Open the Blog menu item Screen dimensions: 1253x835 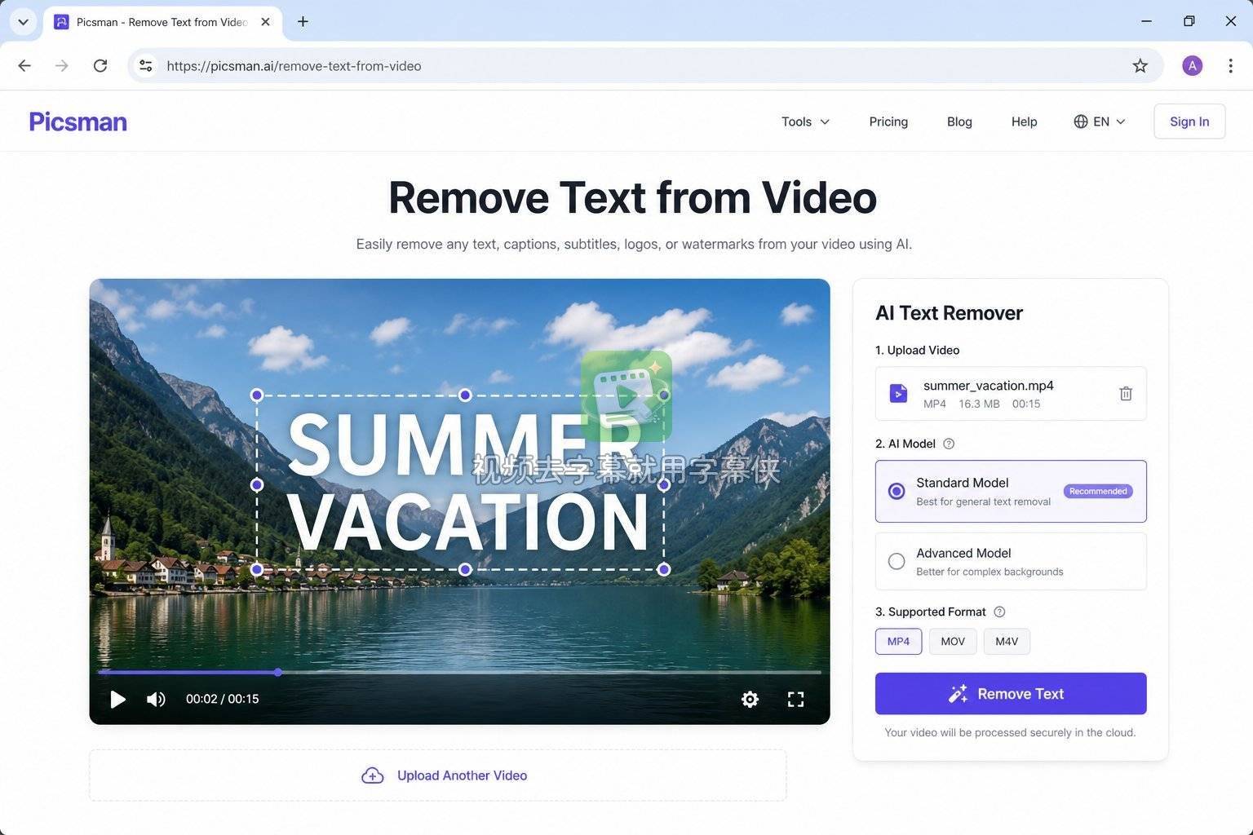pyautogui.click(x=959, y=121)
